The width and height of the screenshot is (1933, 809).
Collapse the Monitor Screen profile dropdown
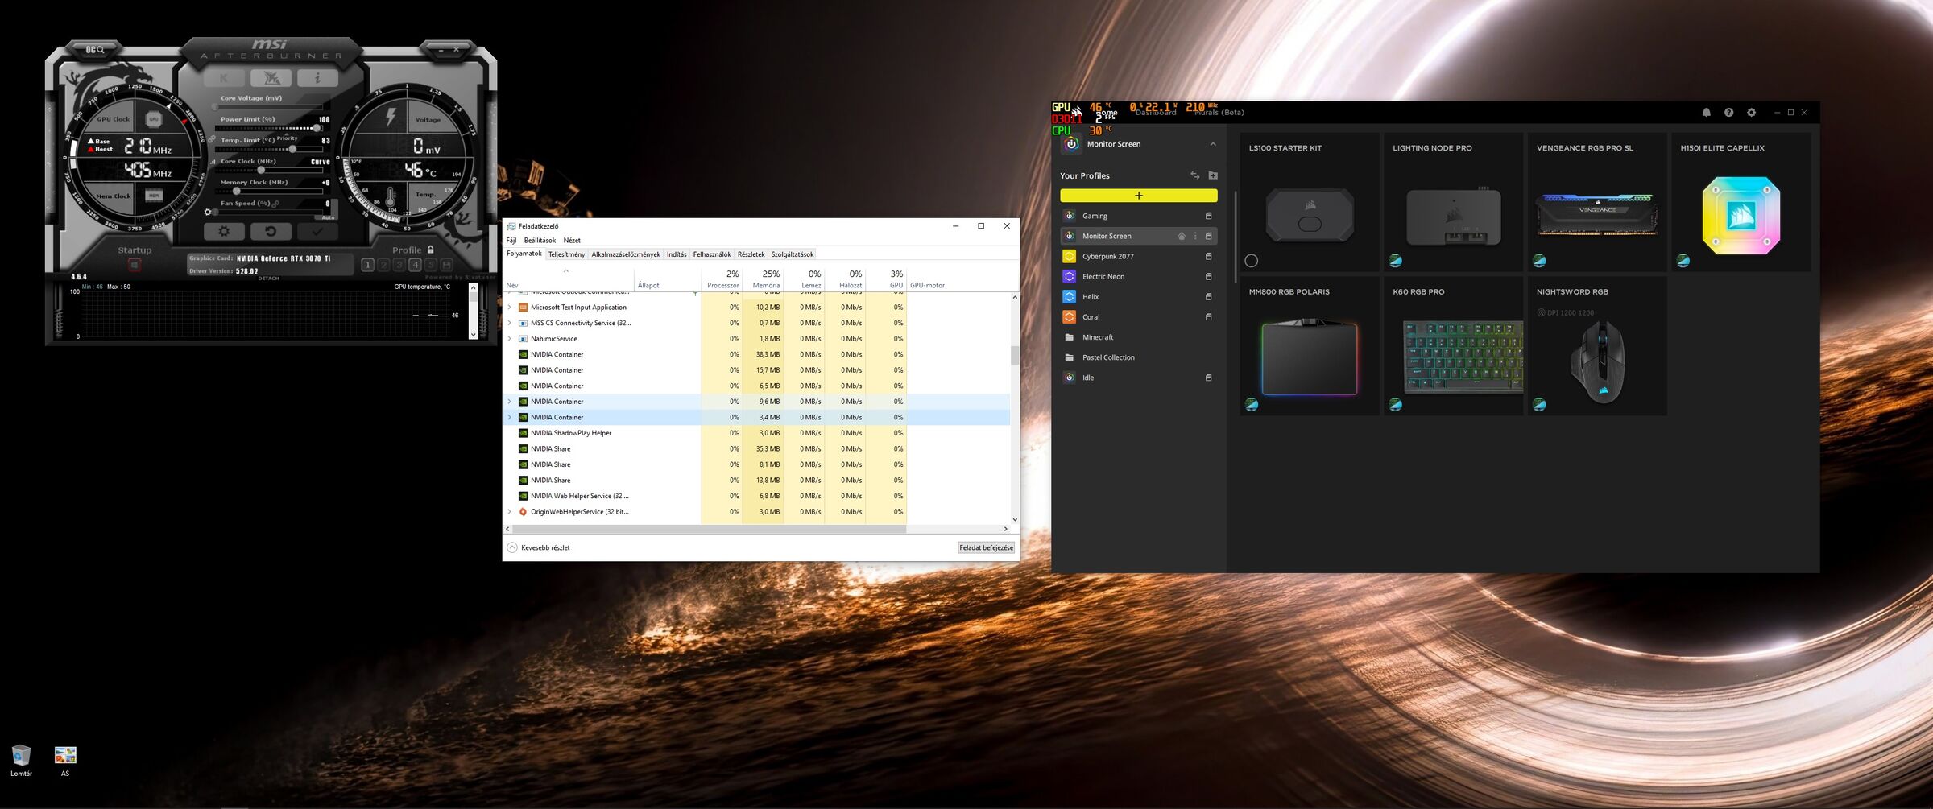point(1213,144)
